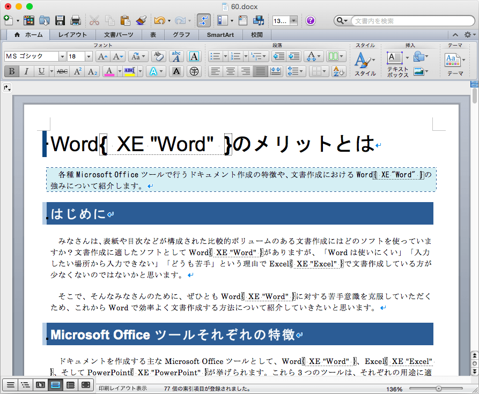
Task: Apply character border A icon
Action: [x=194, y=56]
